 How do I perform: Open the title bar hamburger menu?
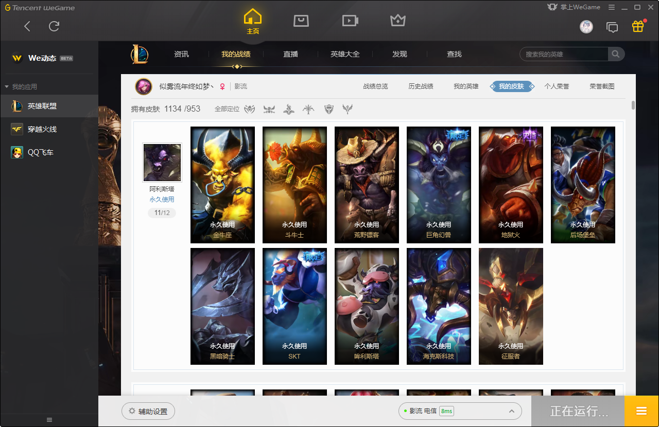click(612, 7)
